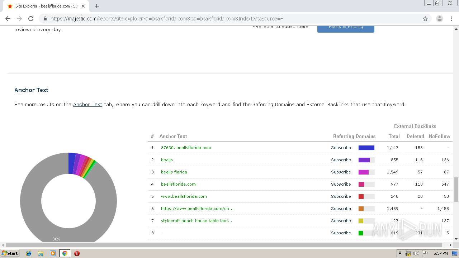
Task: Click Subscribe in the 37630. beallsflorida.com row
Action: coord(341,148)
